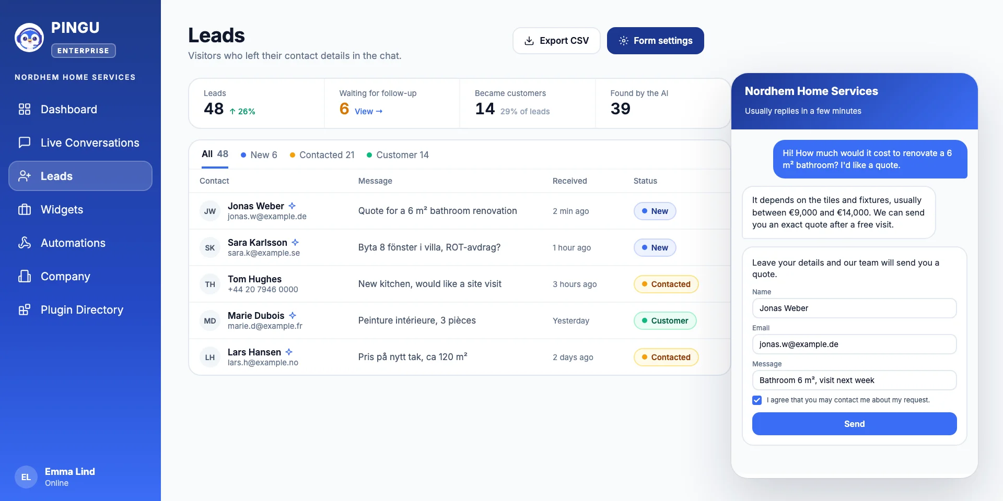
Task: Click the Leads person-plus icon
Action: click(25, 176)
